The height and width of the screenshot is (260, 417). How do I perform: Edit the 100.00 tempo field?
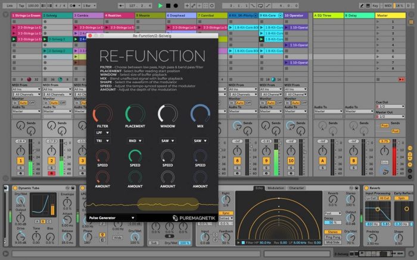point(33,5)
